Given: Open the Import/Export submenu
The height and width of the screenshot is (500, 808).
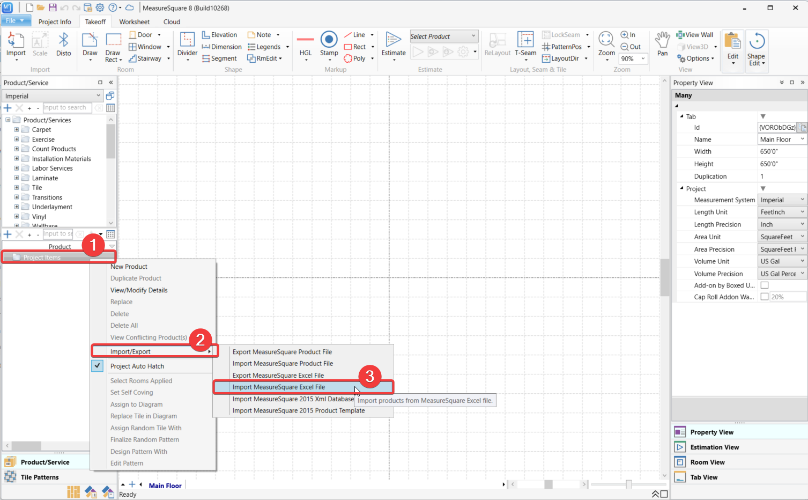Looking at the screenshot, I should 154,351.
